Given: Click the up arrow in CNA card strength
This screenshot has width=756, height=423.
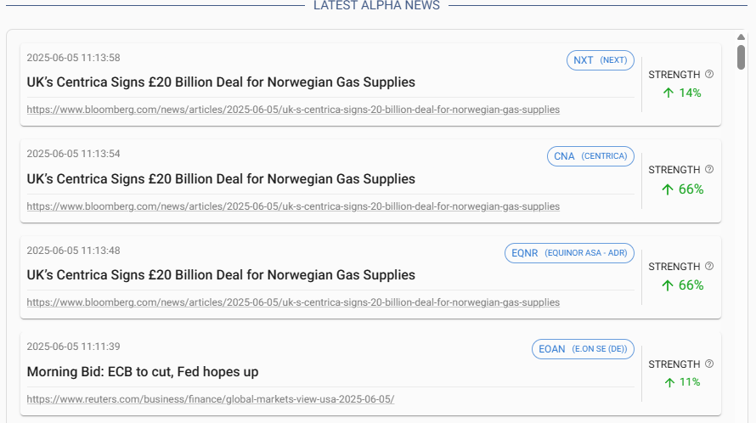Looking at the screenshot, I should [668, 189].
